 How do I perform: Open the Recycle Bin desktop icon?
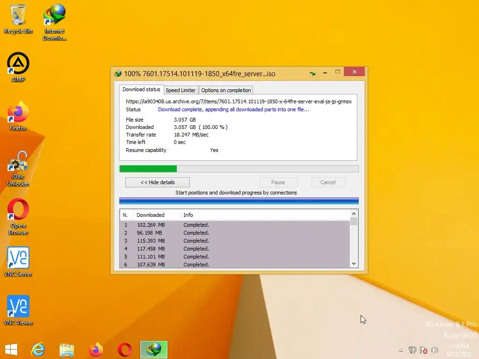[18, 19]
